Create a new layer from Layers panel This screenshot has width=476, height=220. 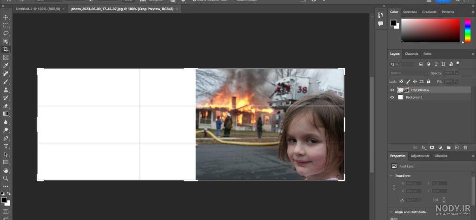pyautogui.click(x=456, y=147)
